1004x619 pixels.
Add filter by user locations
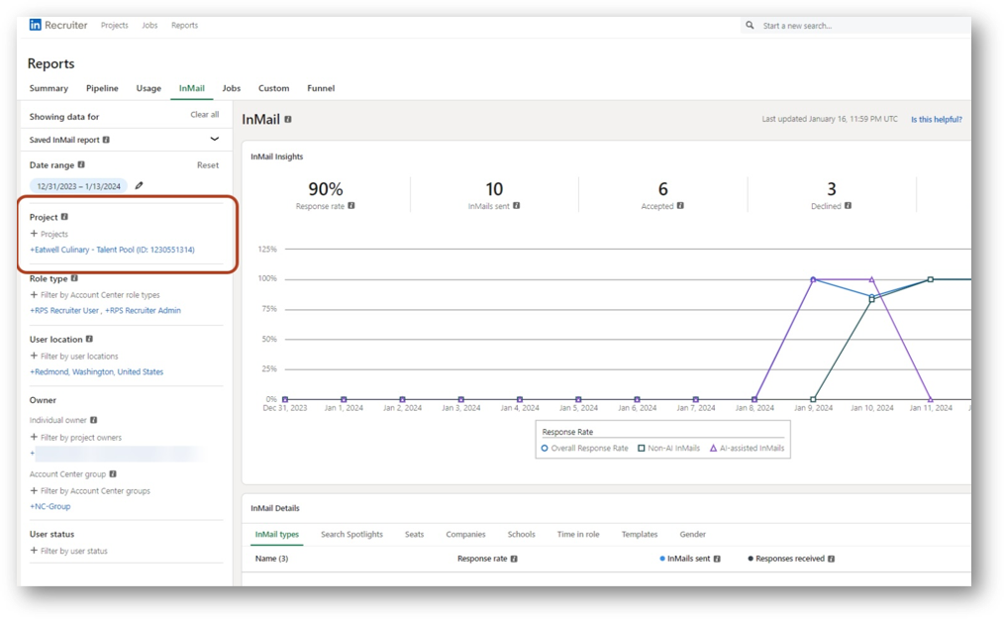point(73,356)
